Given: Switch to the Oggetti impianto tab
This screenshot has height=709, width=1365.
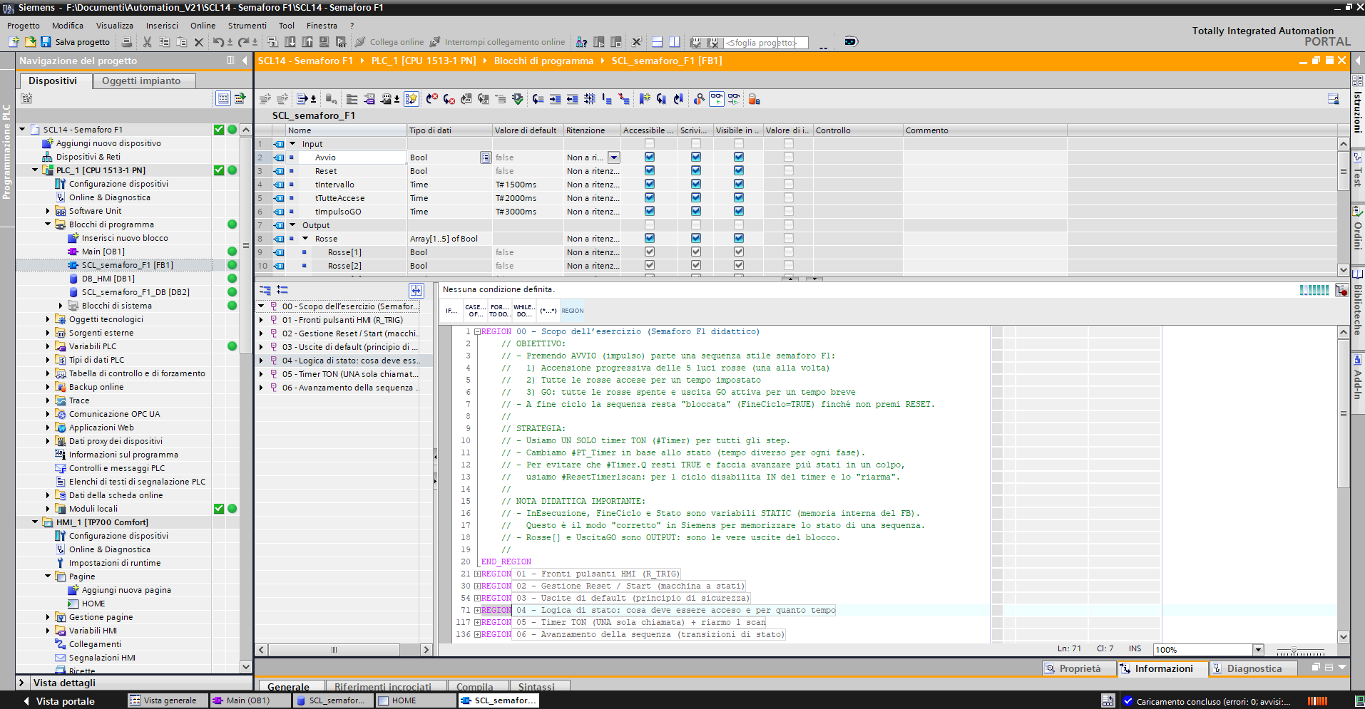Looking at the screenshot, I should point(141,81).
